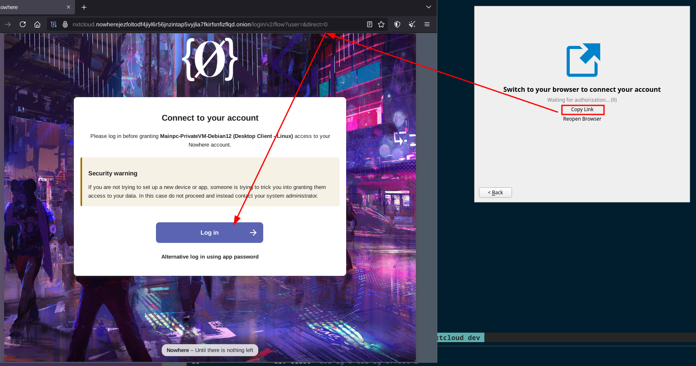Click Copy Link in the client window
696x366 pixels.
coord(582,110)
